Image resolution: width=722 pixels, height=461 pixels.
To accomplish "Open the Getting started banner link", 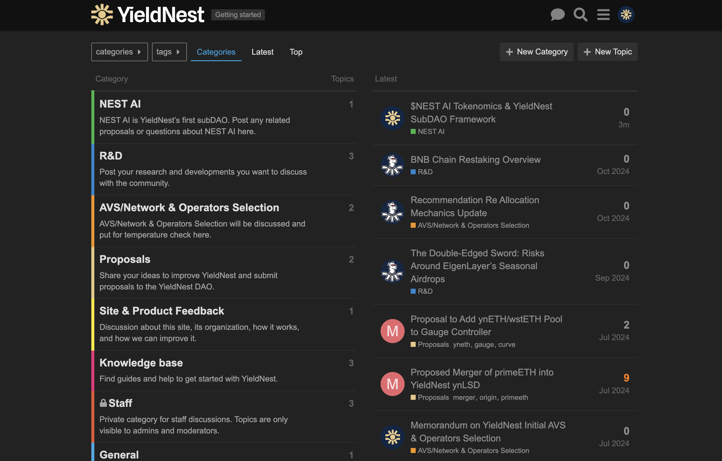I will coord(238,15).
